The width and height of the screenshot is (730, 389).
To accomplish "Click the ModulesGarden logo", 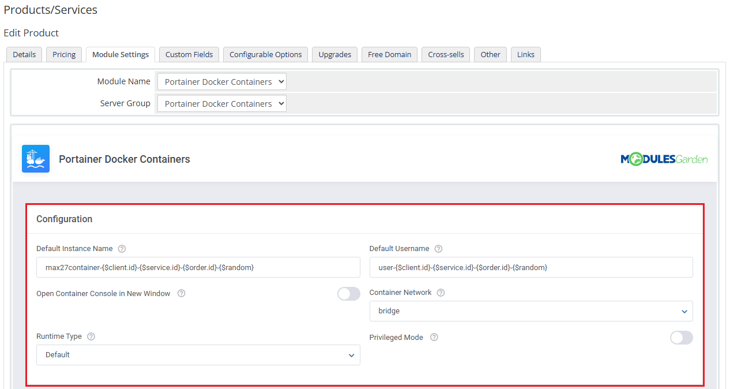I will click(664, 159).
